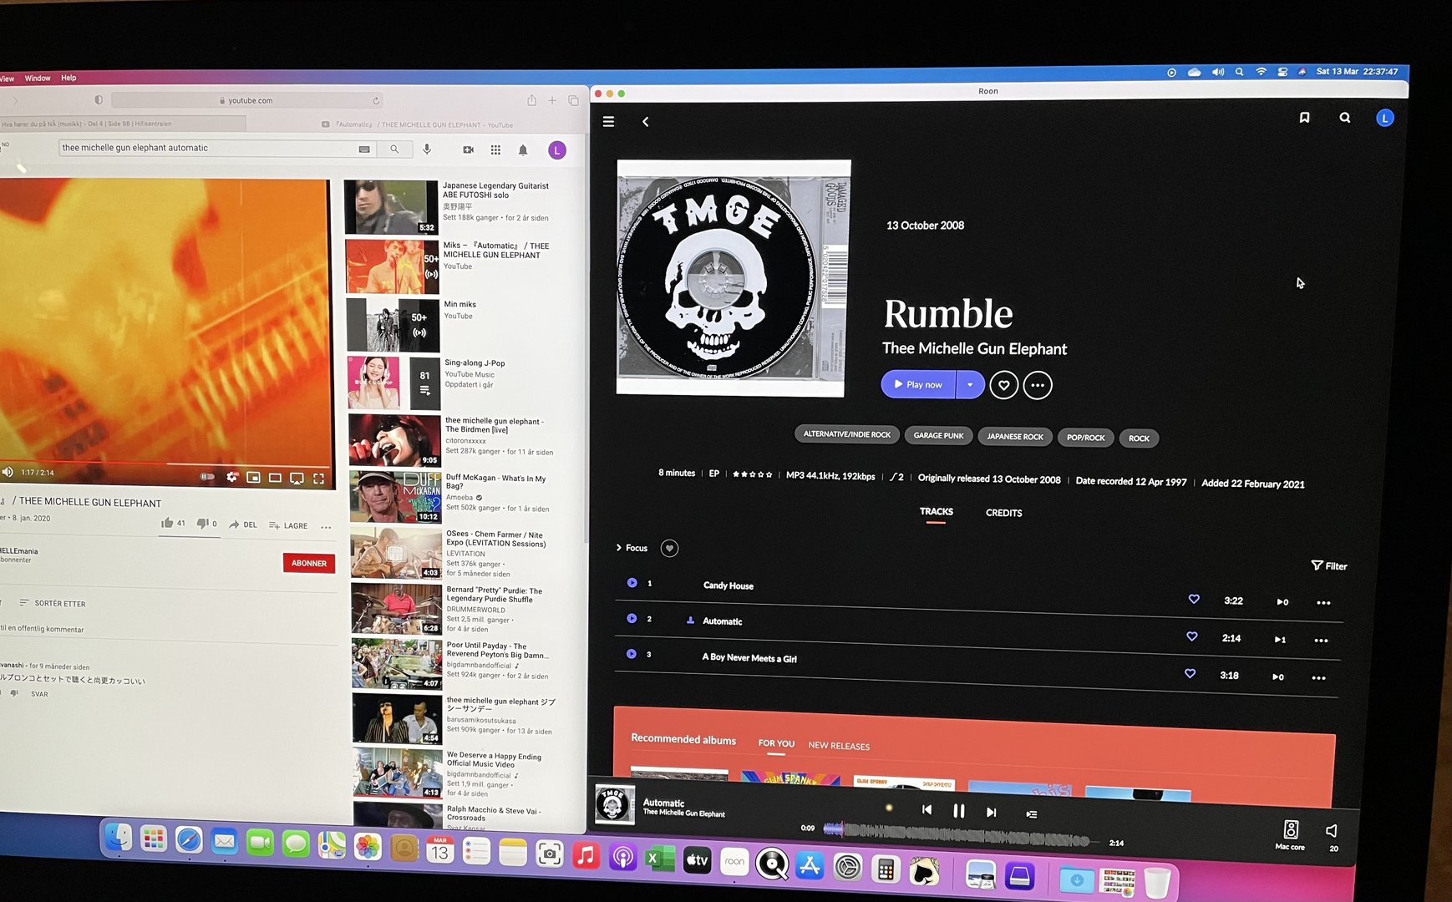Open YouTube notifications bell

click(523, 150)
